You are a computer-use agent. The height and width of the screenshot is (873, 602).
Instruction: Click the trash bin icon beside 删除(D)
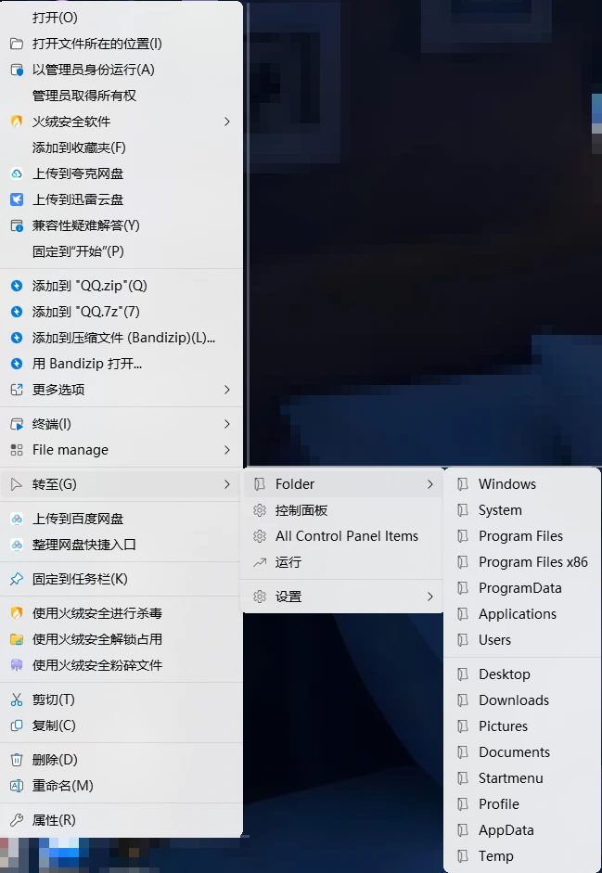click(x=17, y=760)
